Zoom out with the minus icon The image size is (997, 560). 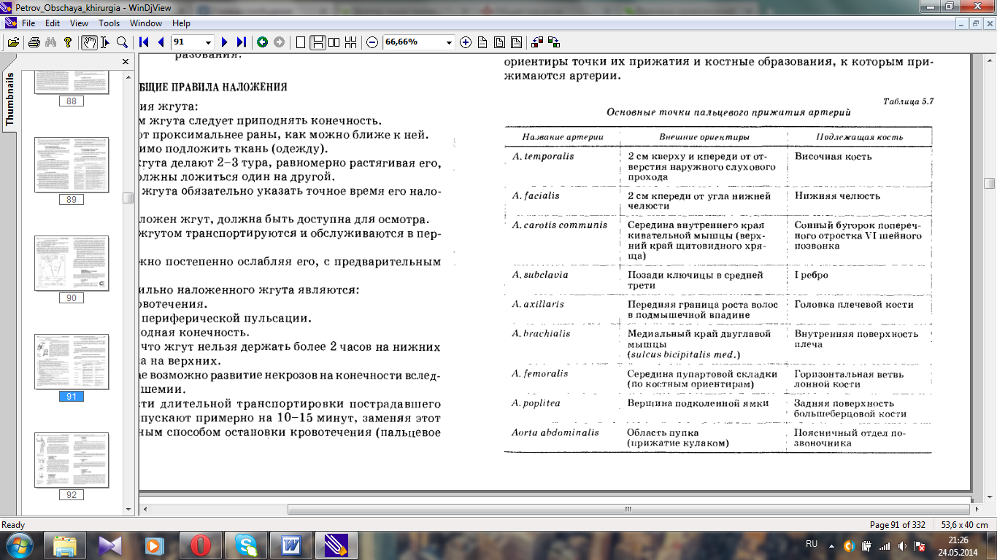pos(372,42)
